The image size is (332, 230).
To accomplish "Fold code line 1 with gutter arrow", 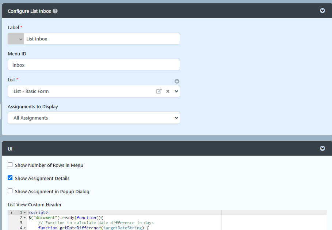I will [x=25, y=213].
